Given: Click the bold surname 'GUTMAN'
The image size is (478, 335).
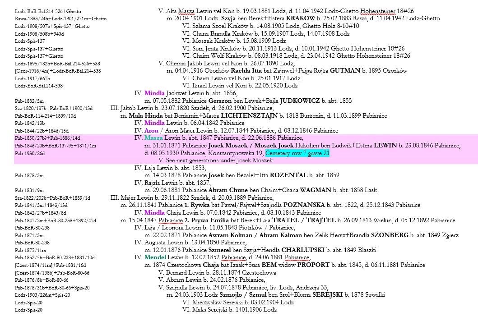Looking at the screenshot, I should coord(345,71).
